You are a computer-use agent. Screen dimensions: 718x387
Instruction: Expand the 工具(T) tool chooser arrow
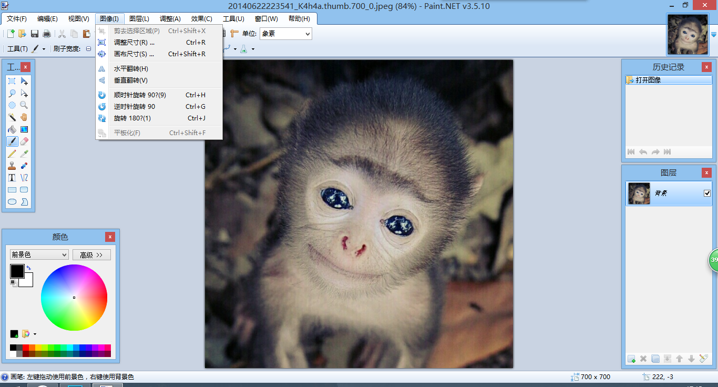44,49
